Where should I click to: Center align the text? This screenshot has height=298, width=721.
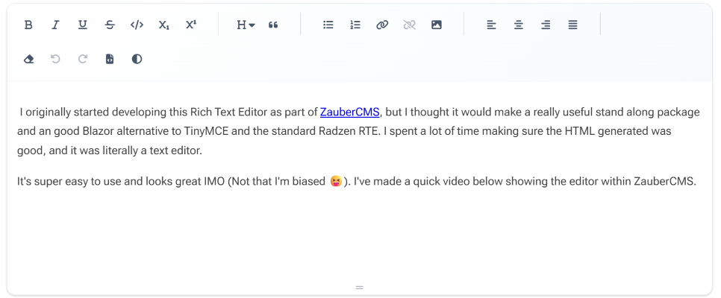point(519,25)
